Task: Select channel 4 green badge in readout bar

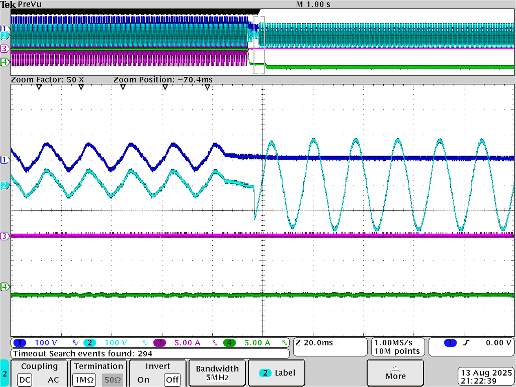Action: pyautogui.click(x=229, y=343)
